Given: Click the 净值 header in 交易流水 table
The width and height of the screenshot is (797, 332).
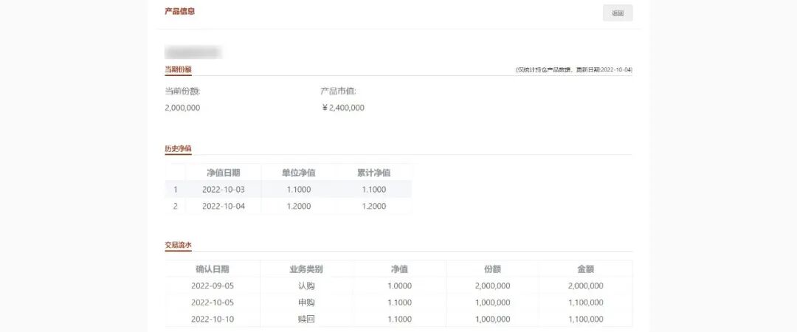Looking at the screenshot, I should tap(399, 269).
